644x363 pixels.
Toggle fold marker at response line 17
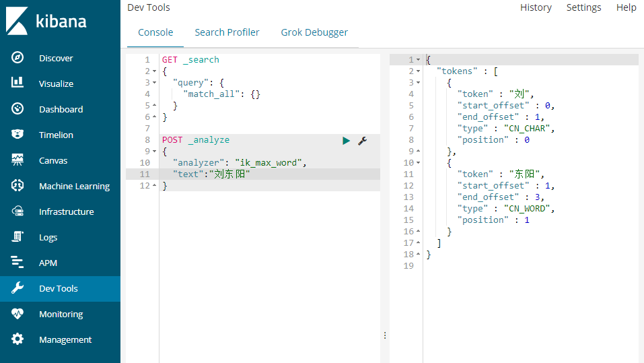click(418, 242)
